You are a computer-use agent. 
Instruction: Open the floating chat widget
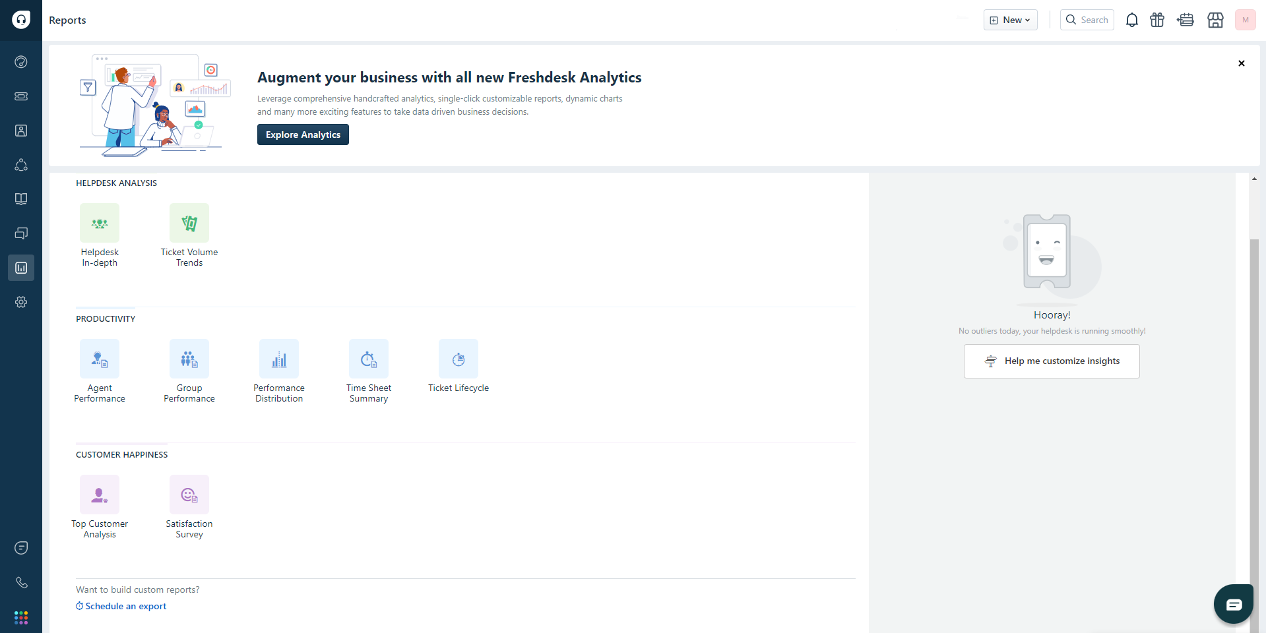[1234, 604]
